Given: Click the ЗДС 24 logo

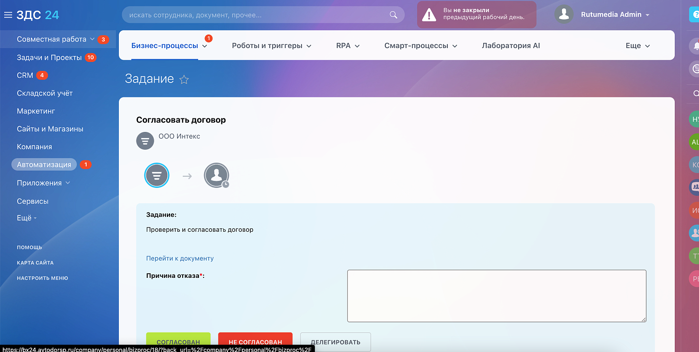Looking at the screenshot, I should (x=36, y=14).
